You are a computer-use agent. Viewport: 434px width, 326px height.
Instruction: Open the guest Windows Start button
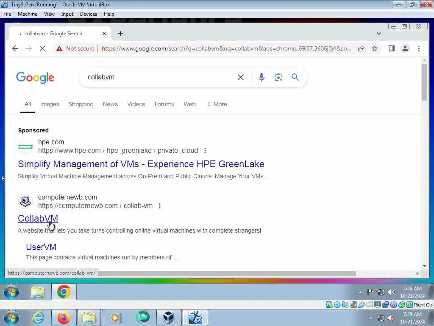(11, 292)
